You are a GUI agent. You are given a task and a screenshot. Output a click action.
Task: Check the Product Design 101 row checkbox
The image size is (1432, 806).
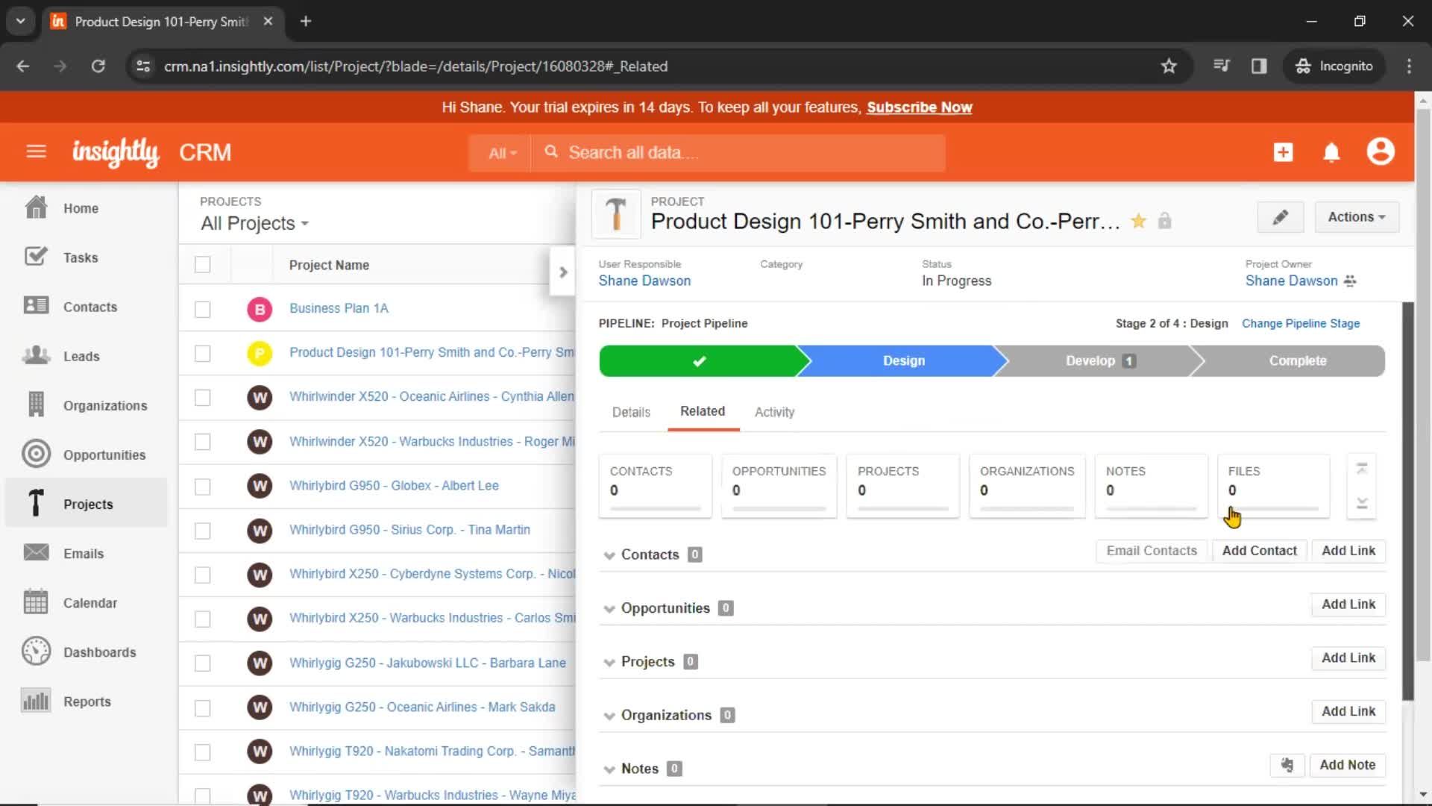202,353
